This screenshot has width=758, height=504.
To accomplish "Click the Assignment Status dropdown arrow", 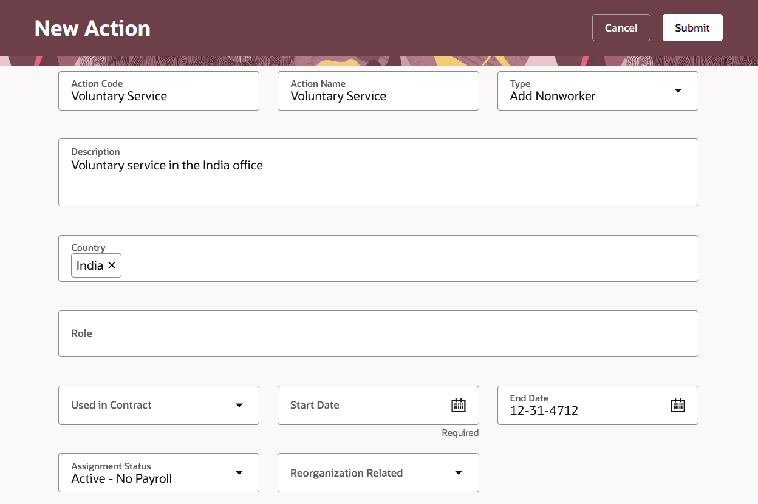I will click(x=239, y=473).
